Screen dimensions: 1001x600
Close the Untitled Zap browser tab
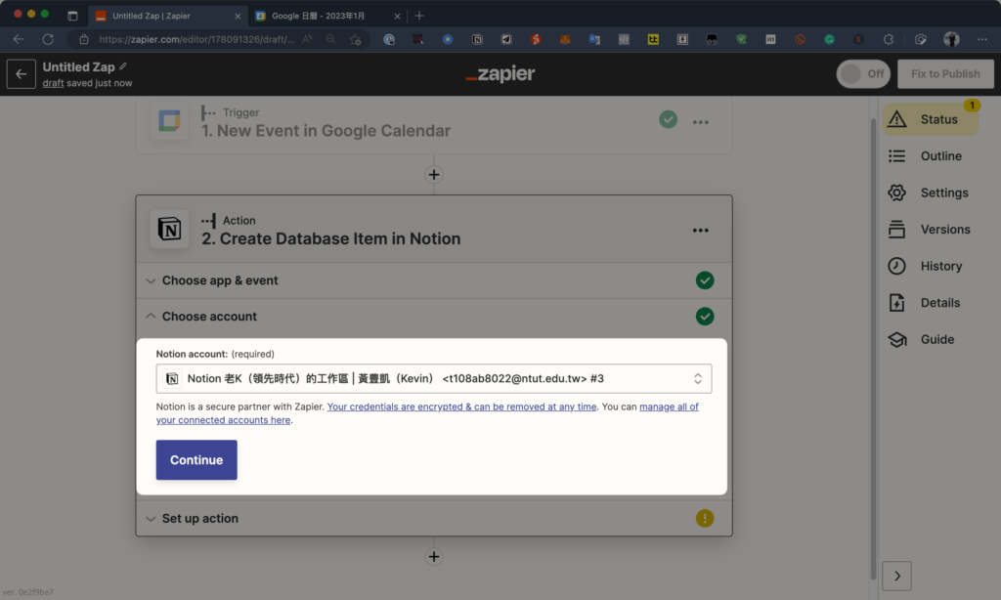(238, 16)
